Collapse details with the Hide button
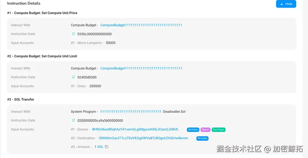 click(x=286, y=4)
